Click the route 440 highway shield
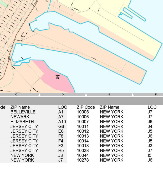This screenshot has height=170, width=163. tap(12, 47)
